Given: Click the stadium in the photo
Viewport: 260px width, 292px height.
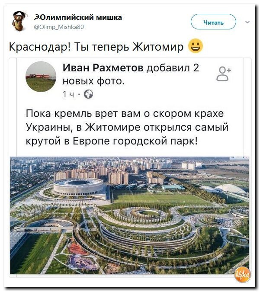Looking at the screenshot, I should click(78, 187).
